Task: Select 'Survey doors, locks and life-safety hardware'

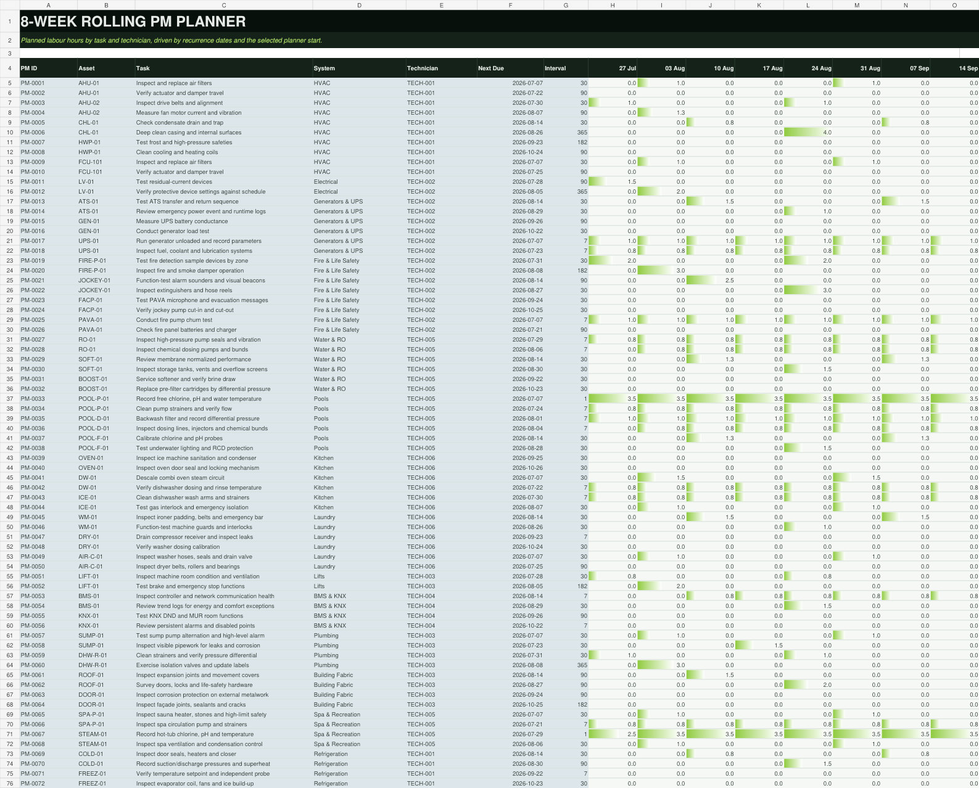Action: tap(224, 685)
